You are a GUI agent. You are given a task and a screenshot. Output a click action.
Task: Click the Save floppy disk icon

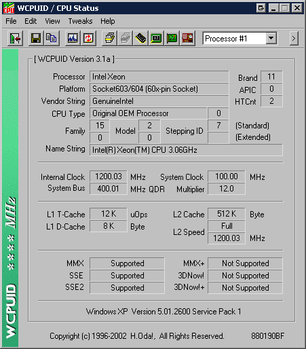click(x=36, y=39)
